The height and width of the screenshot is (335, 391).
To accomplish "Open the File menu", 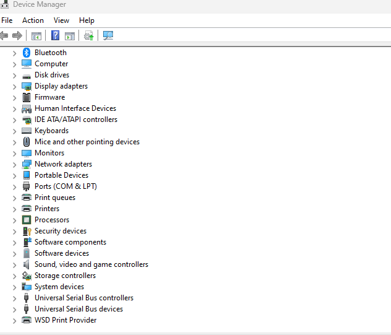I will coord(7,20).
